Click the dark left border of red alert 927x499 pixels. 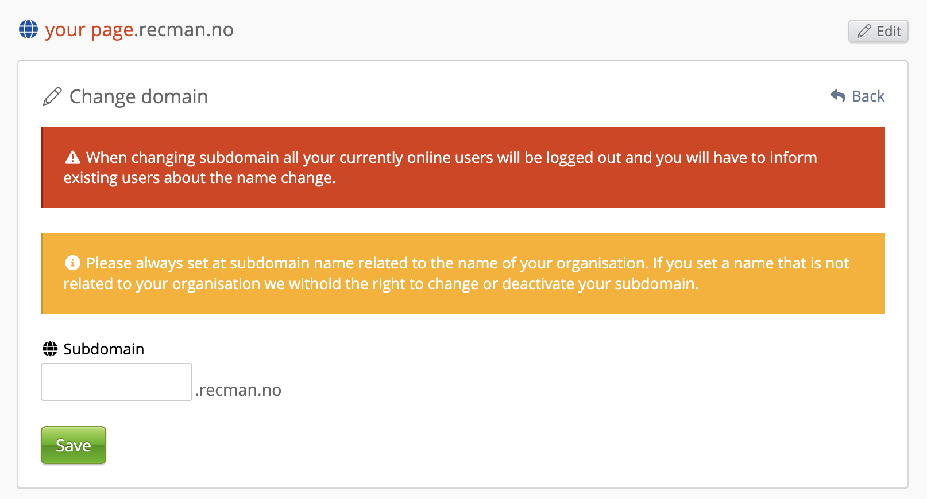pos(42,167)
